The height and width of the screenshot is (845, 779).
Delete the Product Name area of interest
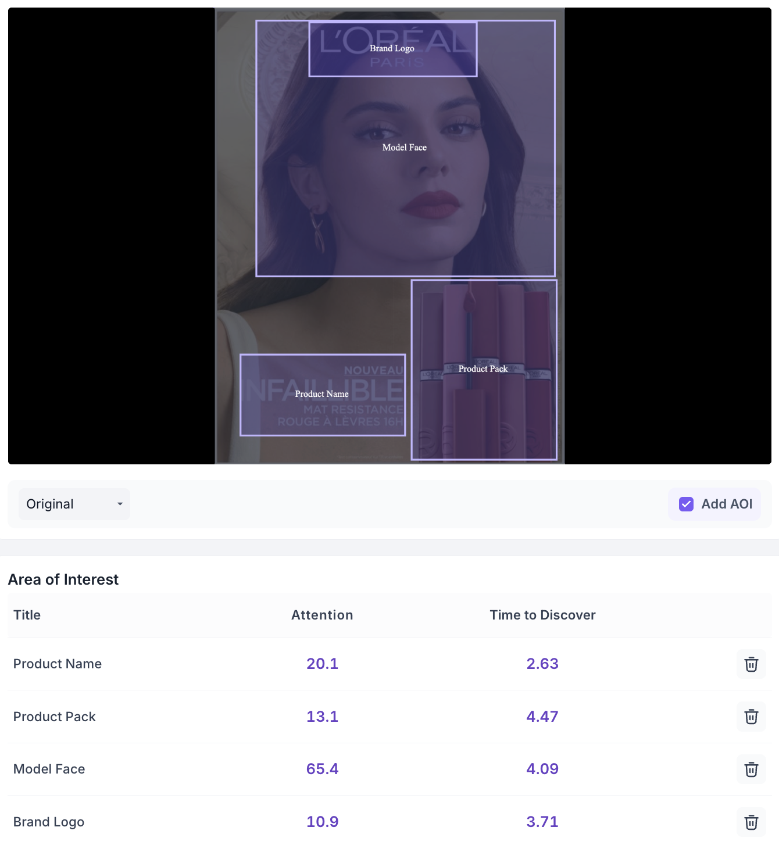[751, 664]
